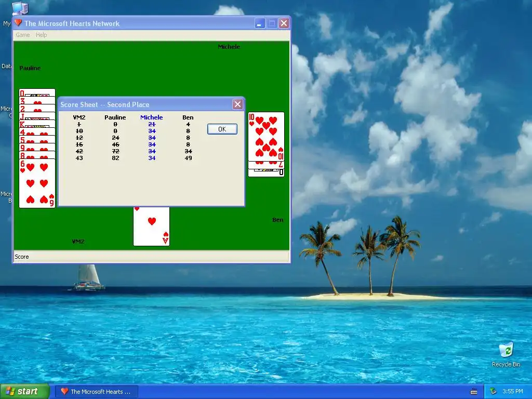Open the Game menu
Viewport: 532px width, 399px height.
[x=23, y=35]
